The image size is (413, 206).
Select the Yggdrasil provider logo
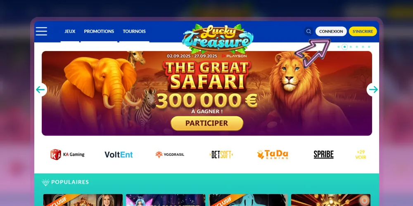170,154
